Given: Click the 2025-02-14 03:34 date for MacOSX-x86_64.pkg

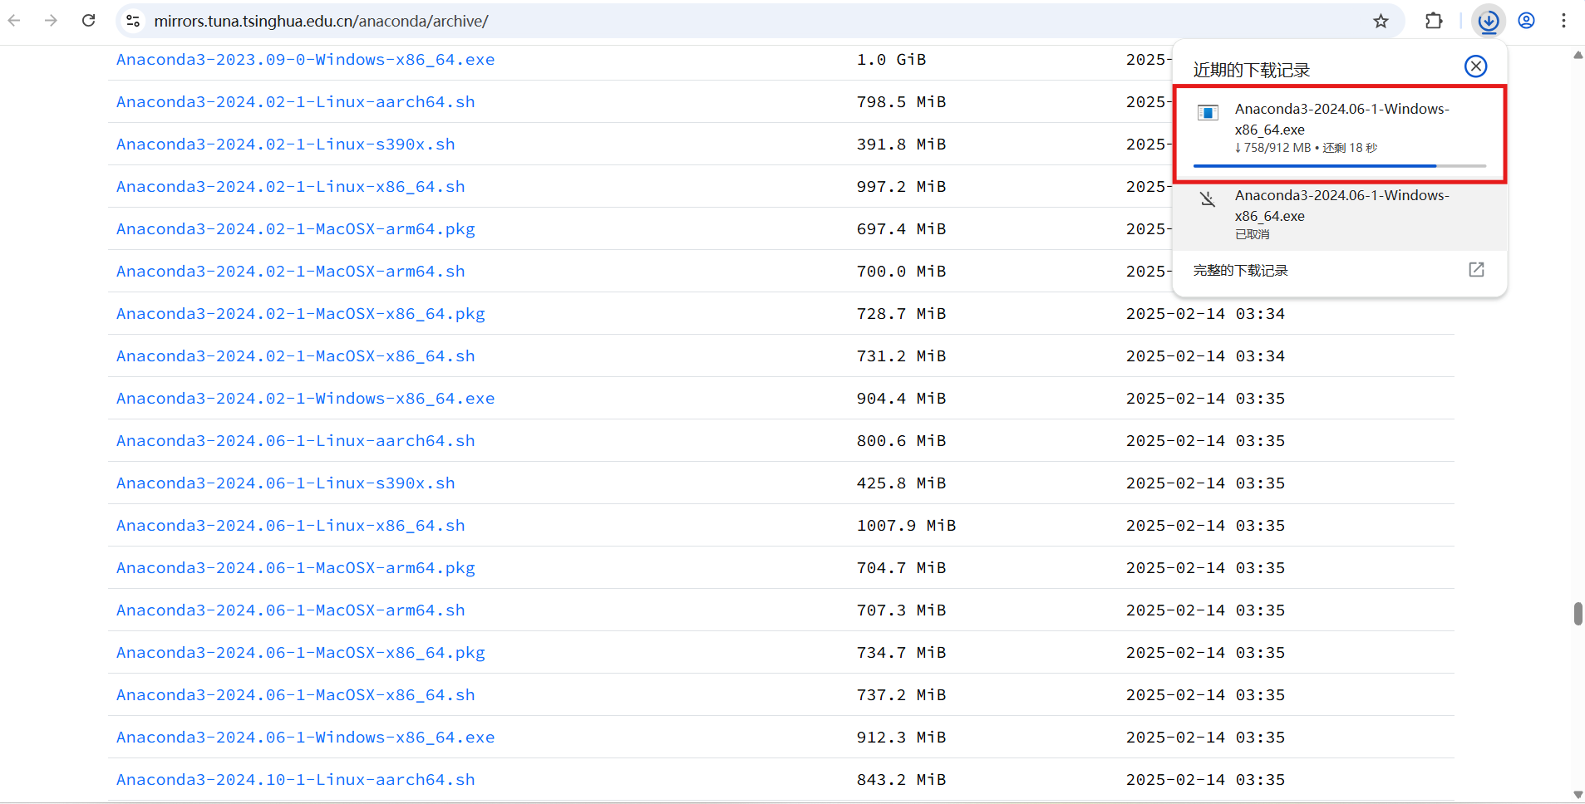Looking at the screenshot, I should 1205,314.
